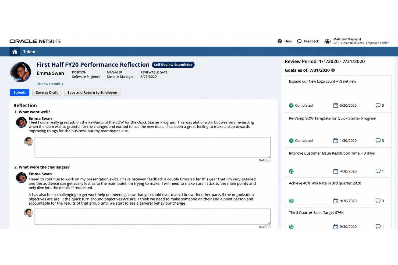Click green check icon on Re-Vamp SOW goal
The image size is (398, 265).
[x=291, y=141]
